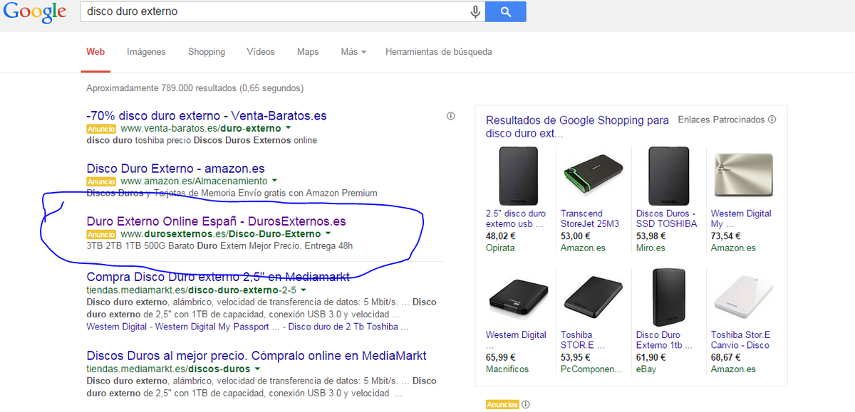Expand the arrow next to disco-duro-externo-2-5 URL
This screenshot has width=855, height=412.
pos(304,290)
